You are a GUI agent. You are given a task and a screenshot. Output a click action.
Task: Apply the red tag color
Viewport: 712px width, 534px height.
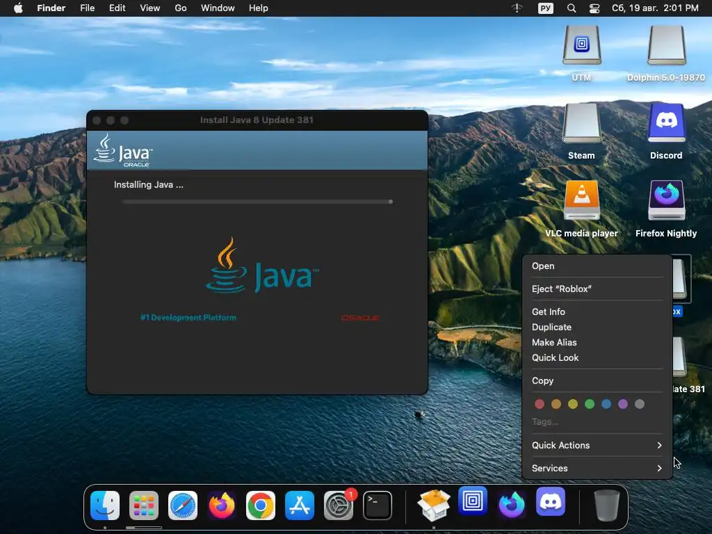pos(540,404)
